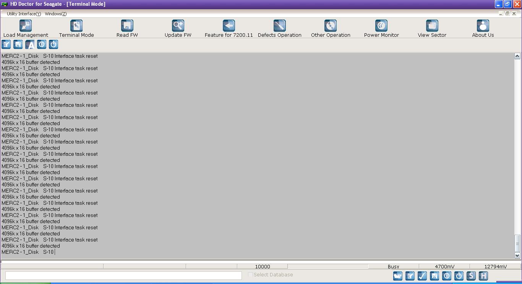Click the power symbol icon next to the S icon

pyautogui.click(x=459, y=276)
